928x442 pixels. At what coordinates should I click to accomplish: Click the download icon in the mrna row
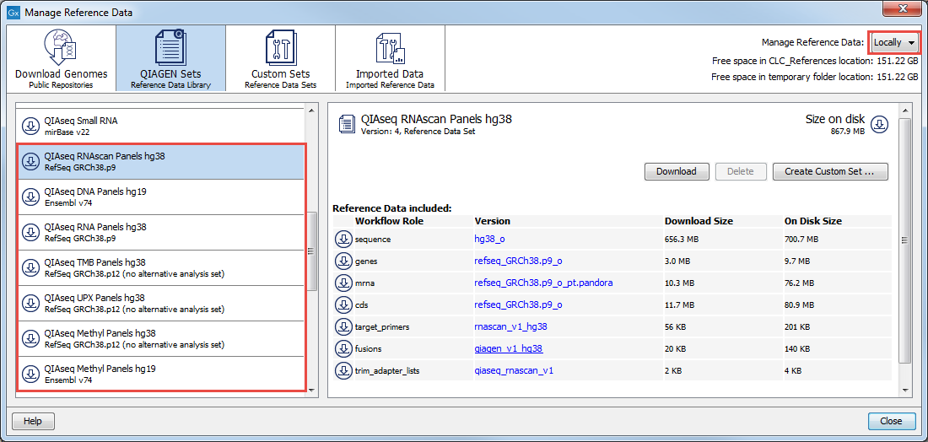pos(343,283)
